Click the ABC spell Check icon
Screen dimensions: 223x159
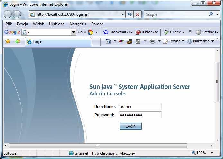tap(166, 32)
